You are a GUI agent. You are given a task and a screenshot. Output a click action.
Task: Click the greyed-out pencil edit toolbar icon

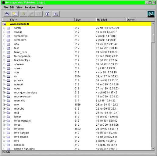(31, 14)
